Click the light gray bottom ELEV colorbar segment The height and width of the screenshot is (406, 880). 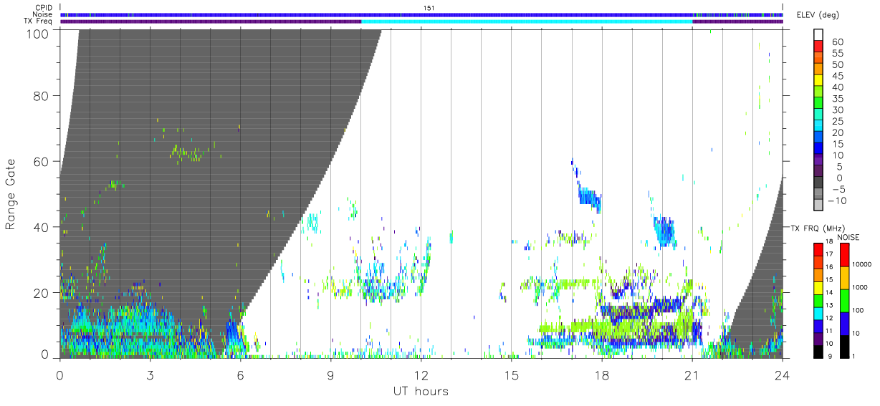point(818,205)
